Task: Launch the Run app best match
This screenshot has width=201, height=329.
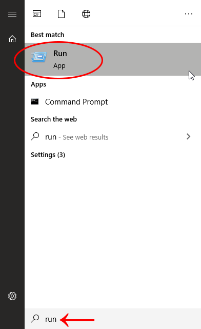Action: pyautogui.click(x=113, y=59)
